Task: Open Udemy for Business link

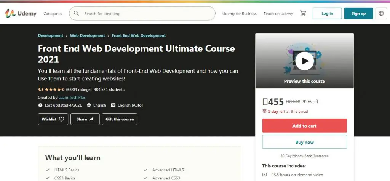Action: [239, 14]
